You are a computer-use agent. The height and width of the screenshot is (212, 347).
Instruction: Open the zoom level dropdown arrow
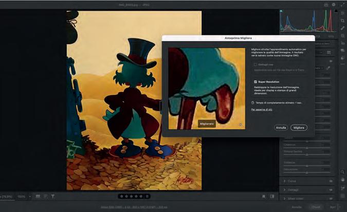(30, 196)
